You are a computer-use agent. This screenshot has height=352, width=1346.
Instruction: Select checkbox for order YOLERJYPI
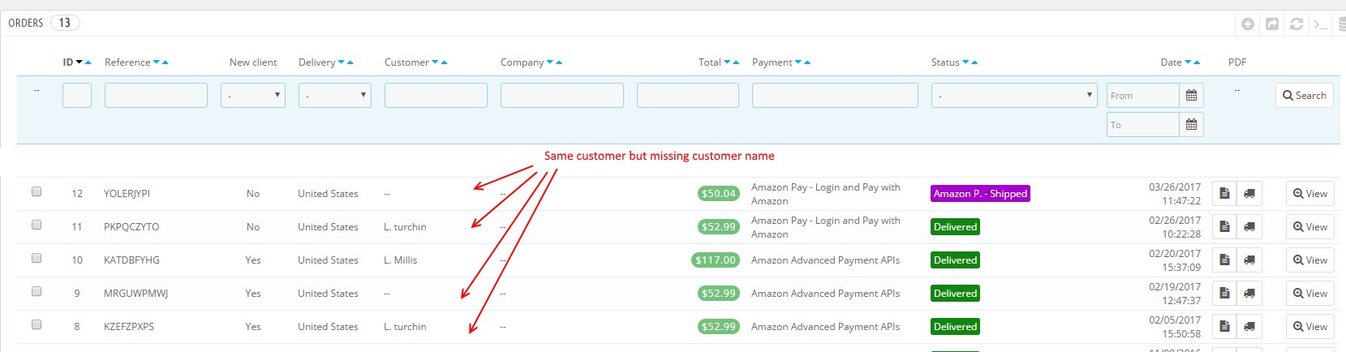37,192
